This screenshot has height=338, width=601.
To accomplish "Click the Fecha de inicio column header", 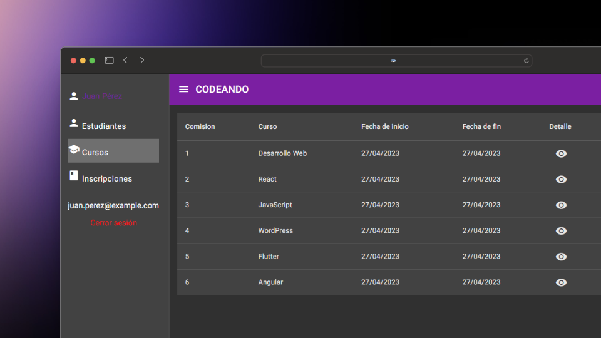I will coord(384,126).
